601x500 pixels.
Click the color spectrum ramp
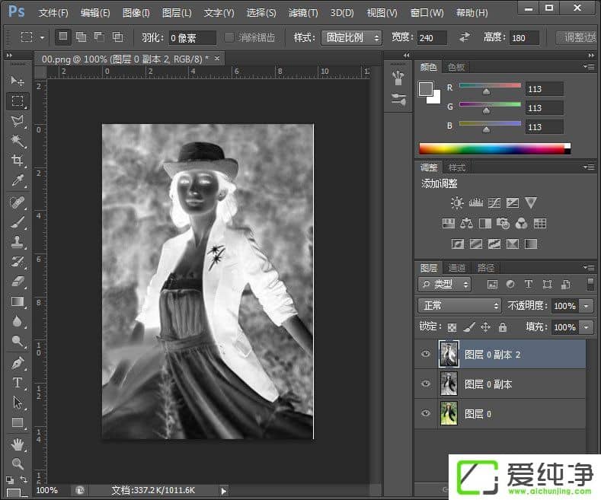[x=491, y=148]
